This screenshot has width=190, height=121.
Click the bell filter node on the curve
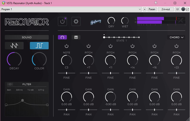pyautogui.click(x=23, y=100)
